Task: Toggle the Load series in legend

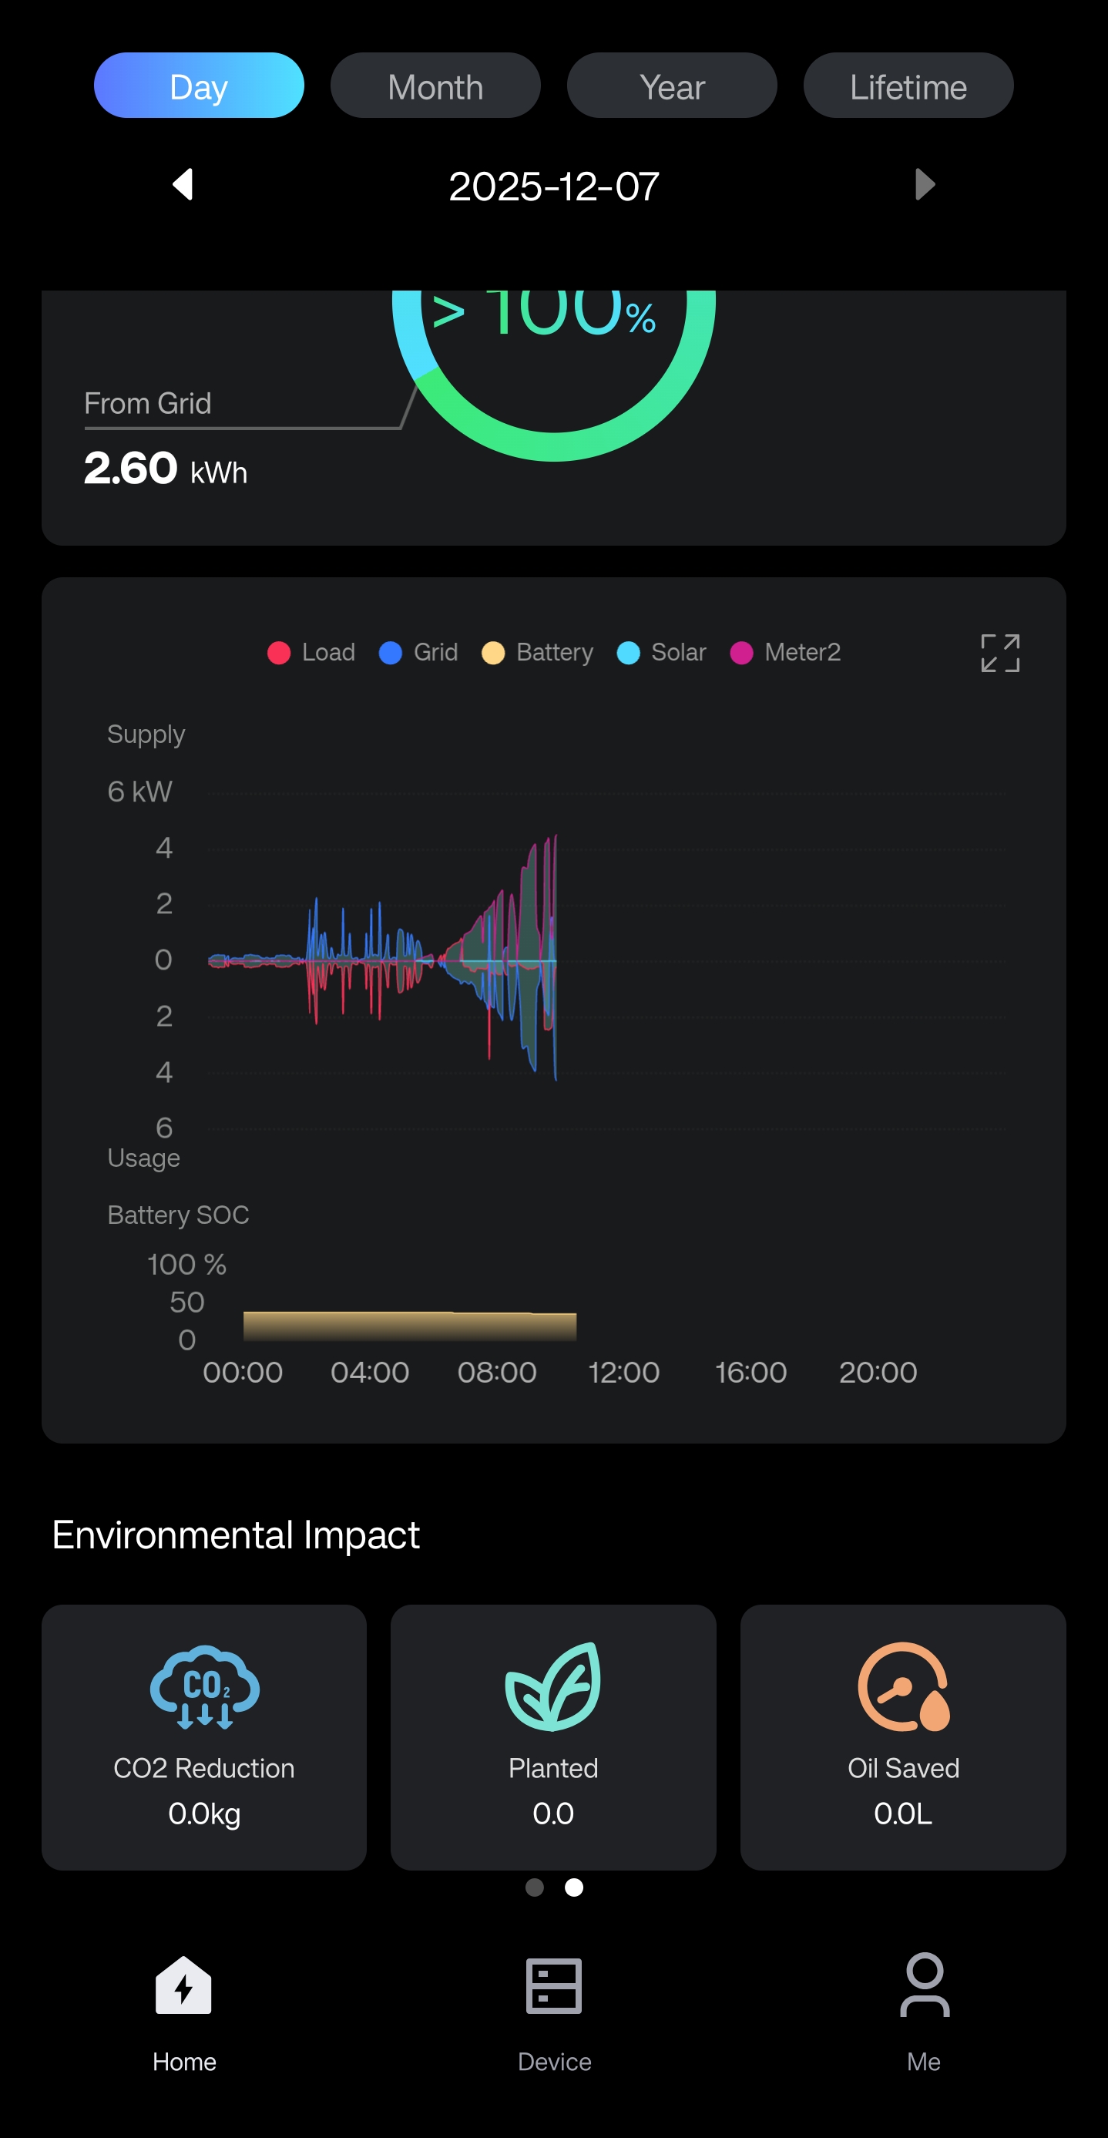Action: coord(312,652)
